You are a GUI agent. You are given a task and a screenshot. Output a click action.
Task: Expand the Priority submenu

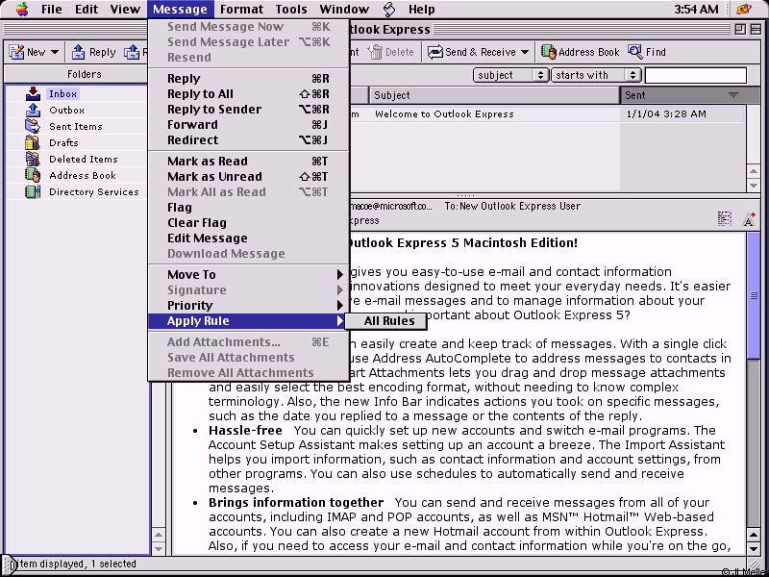pyautogui.click(x=249, y=305)
